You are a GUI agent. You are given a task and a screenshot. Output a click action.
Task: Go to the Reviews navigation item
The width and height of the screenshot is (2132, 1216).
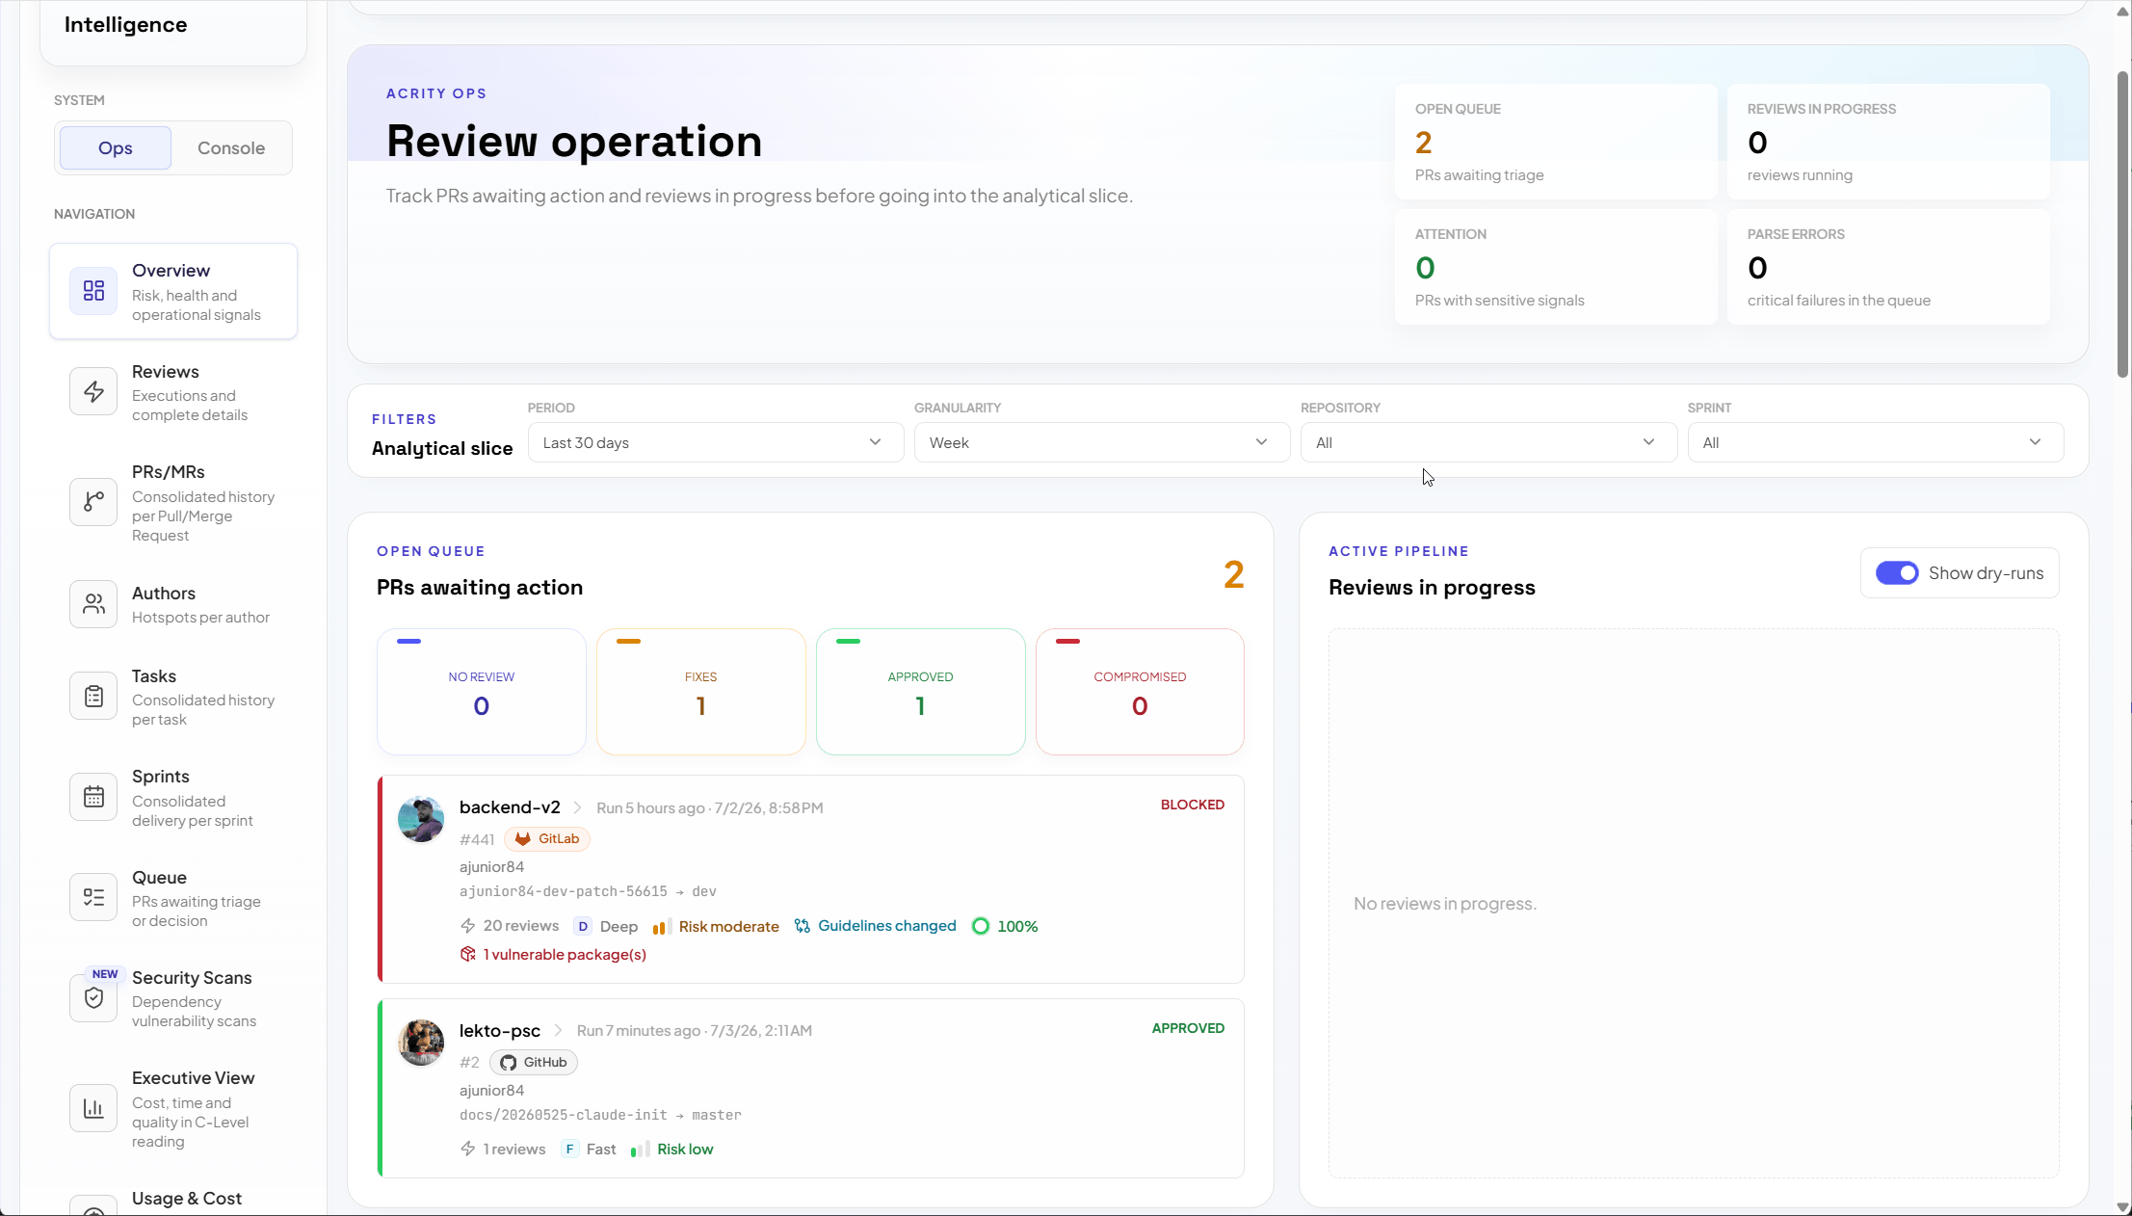point(173,392)
